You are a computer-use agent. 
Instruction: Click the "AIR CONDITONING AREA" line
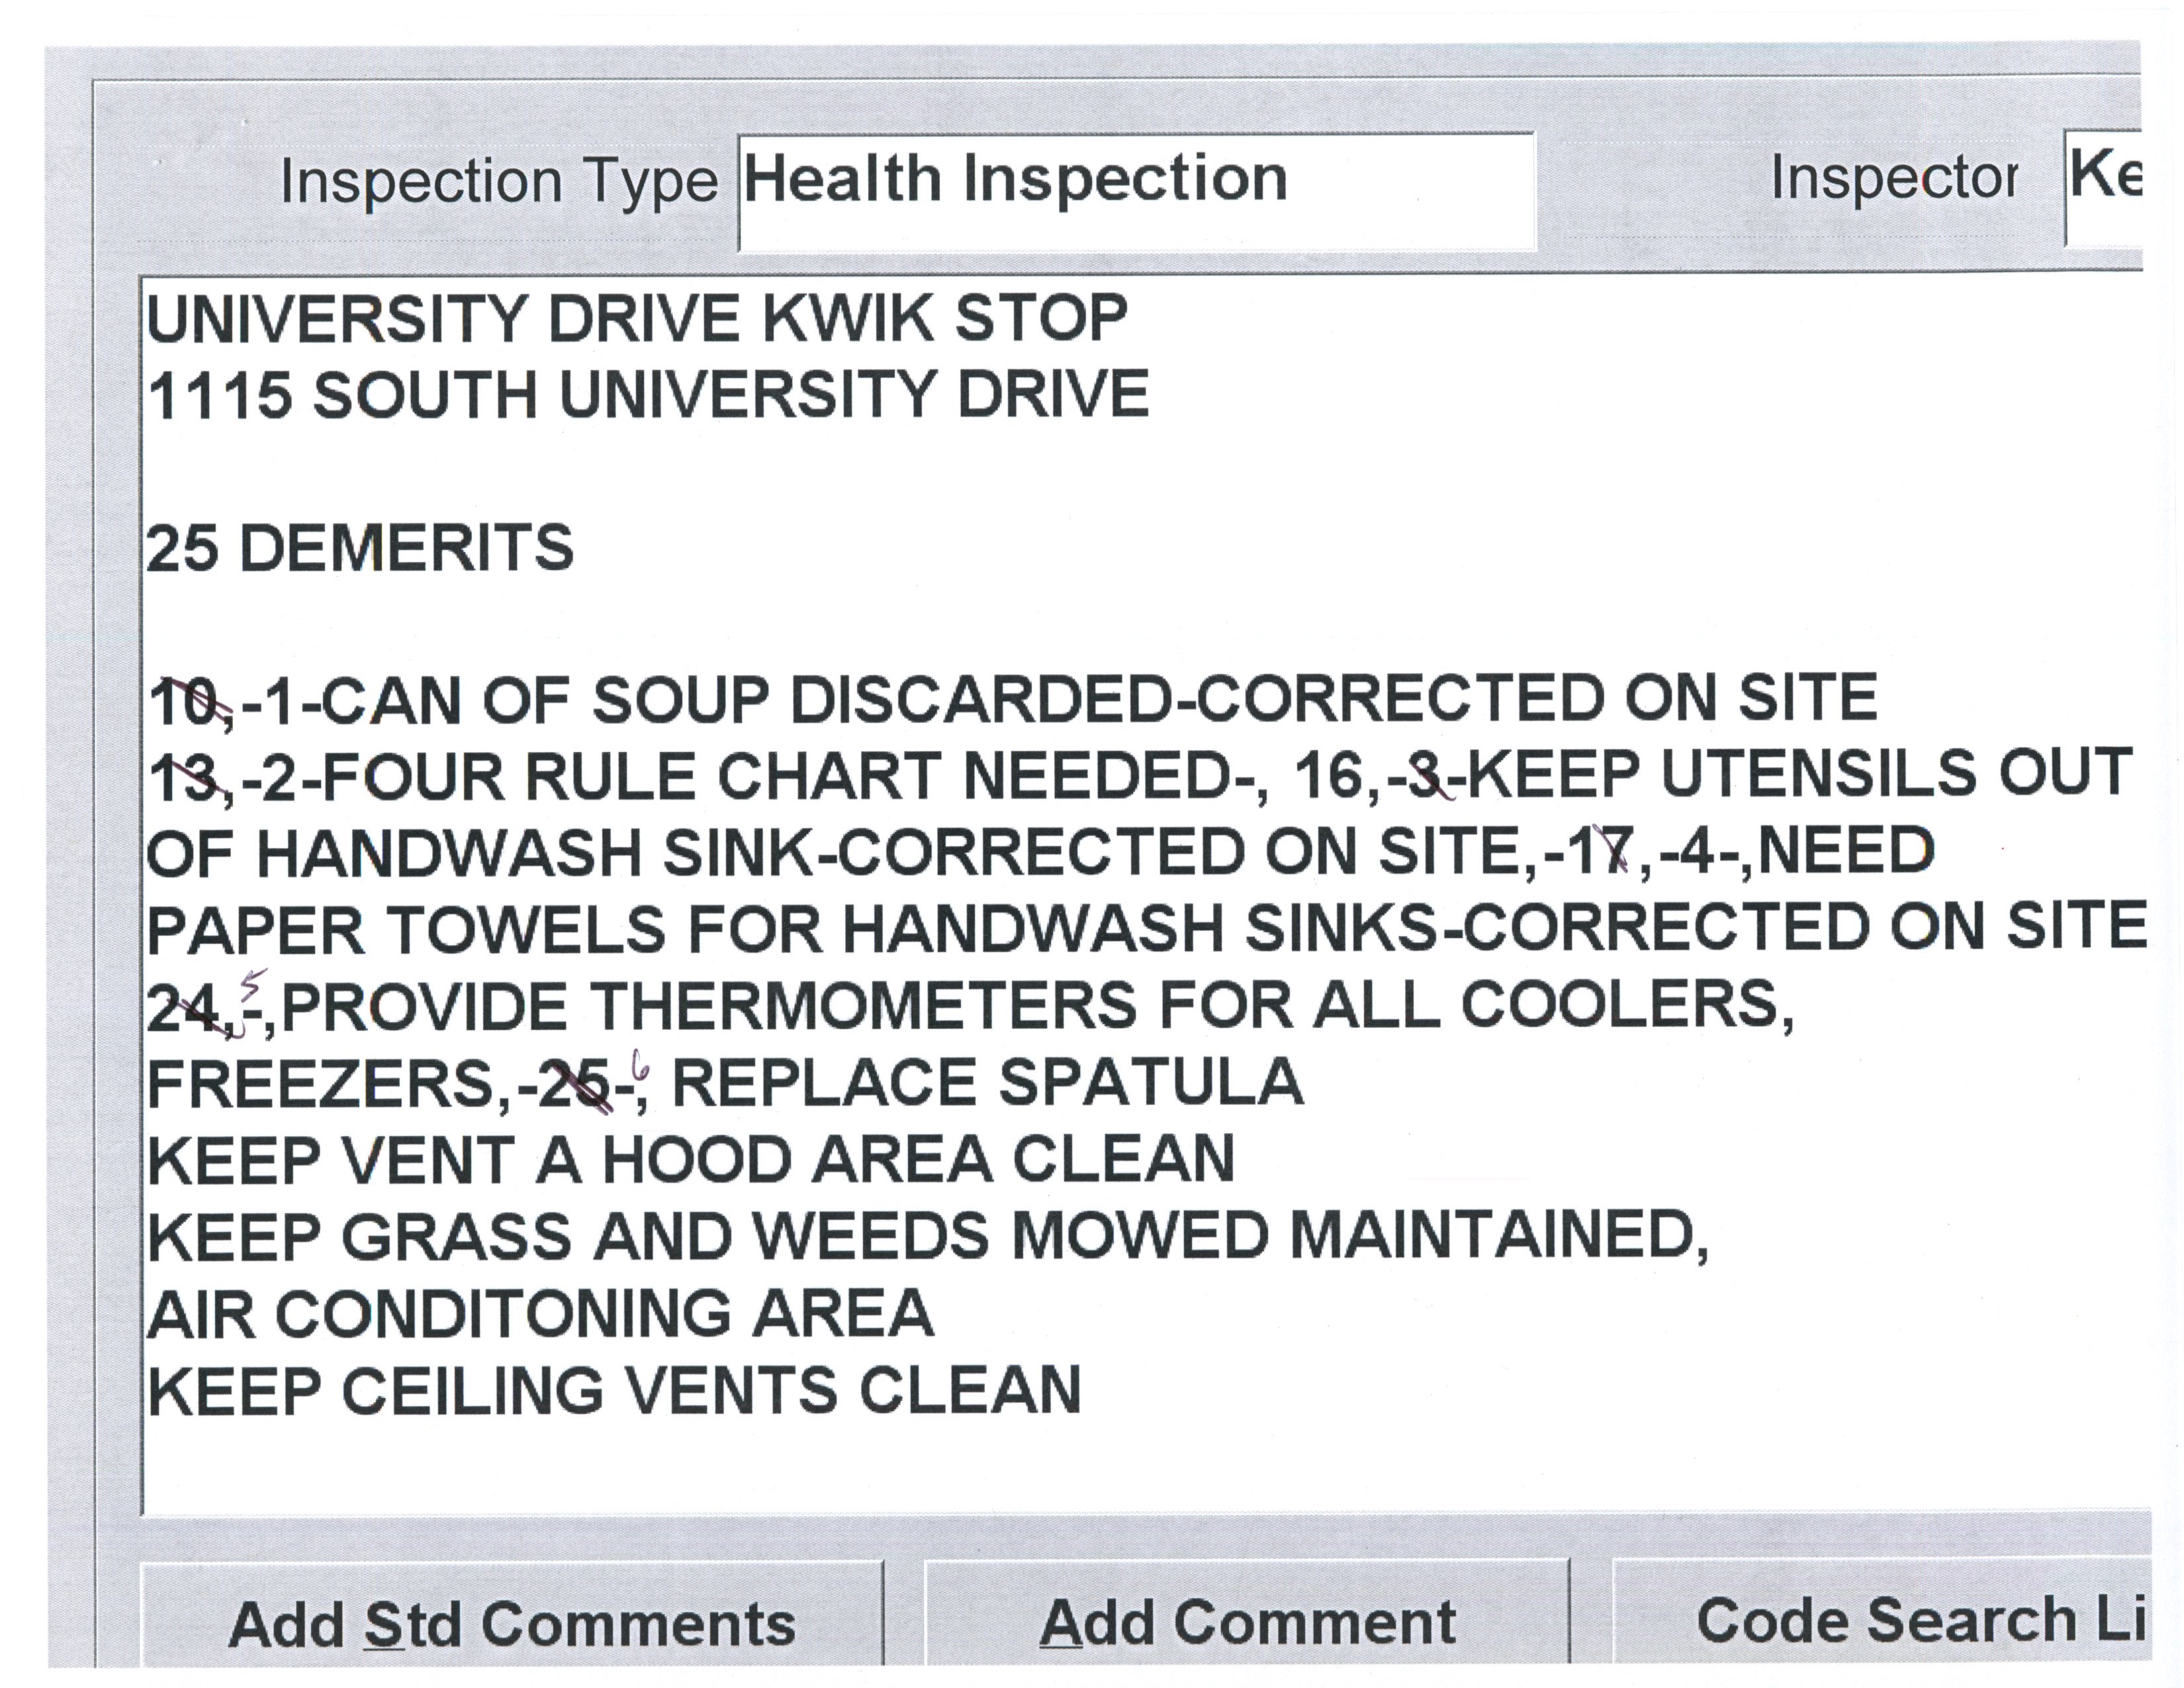tap(540, 1314)
